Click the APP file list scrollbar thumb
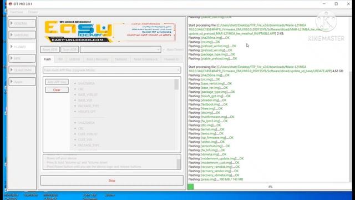Screen dimensions: 355x200 tap(176, 84)
